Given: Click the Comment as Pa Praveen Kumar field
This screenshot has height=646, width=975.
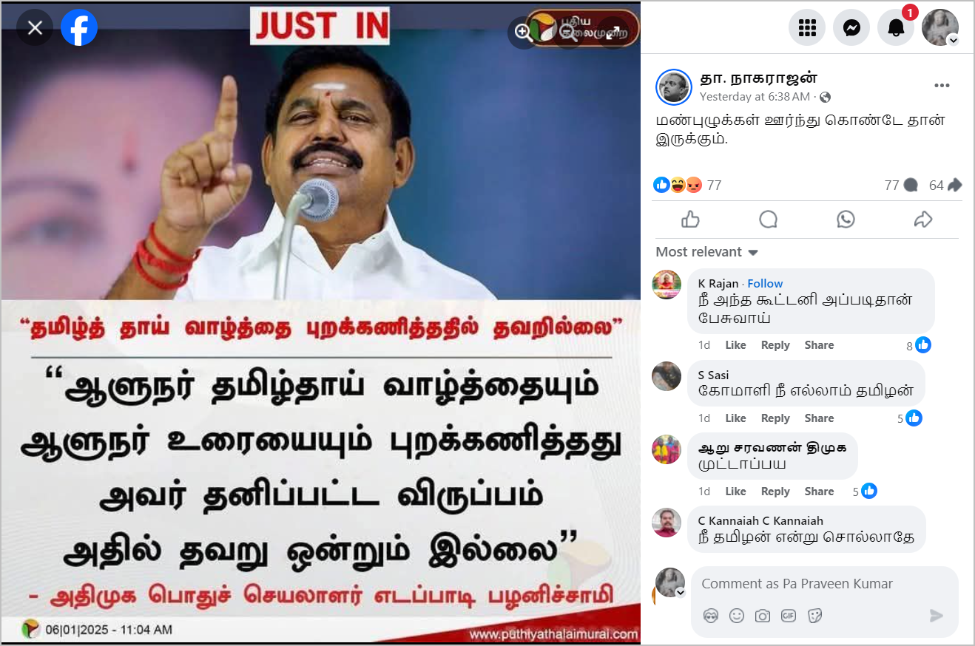Looking at the screenshot, I should (824, 584).
